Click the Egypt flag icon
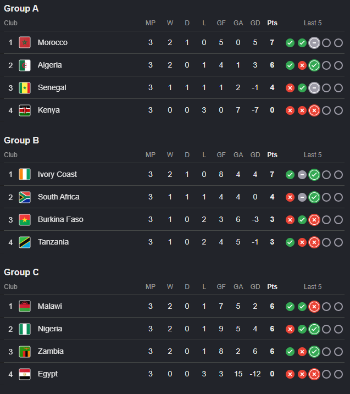Viewport: 350px width, 394px height. (x=25, y=374)
